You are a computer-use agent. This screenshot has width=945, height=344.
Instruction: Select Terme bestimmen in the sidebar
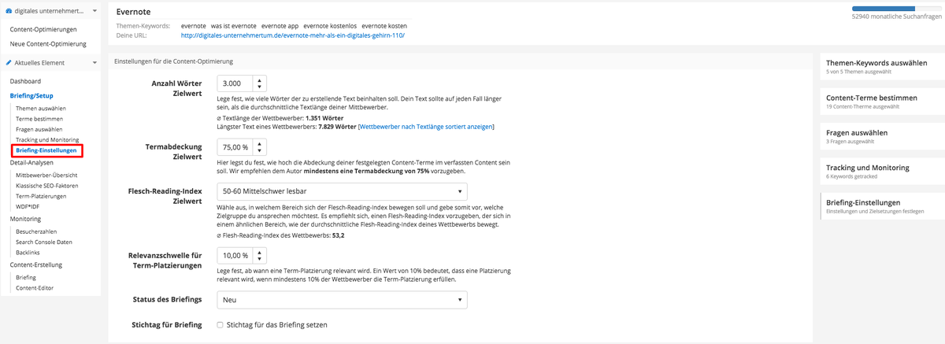39,118
